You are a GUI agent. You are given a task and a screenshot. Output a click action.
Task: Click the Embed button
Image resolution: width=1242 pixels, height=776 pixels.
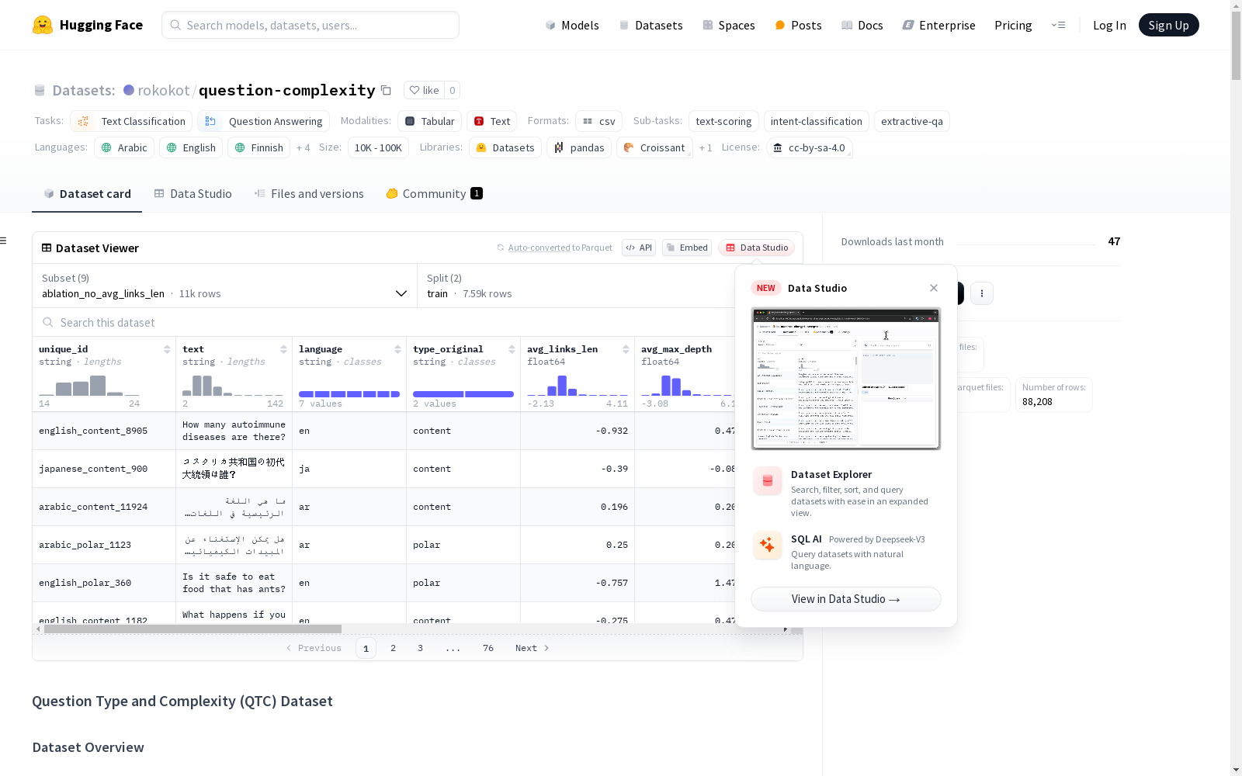click(x=687, y=248)
